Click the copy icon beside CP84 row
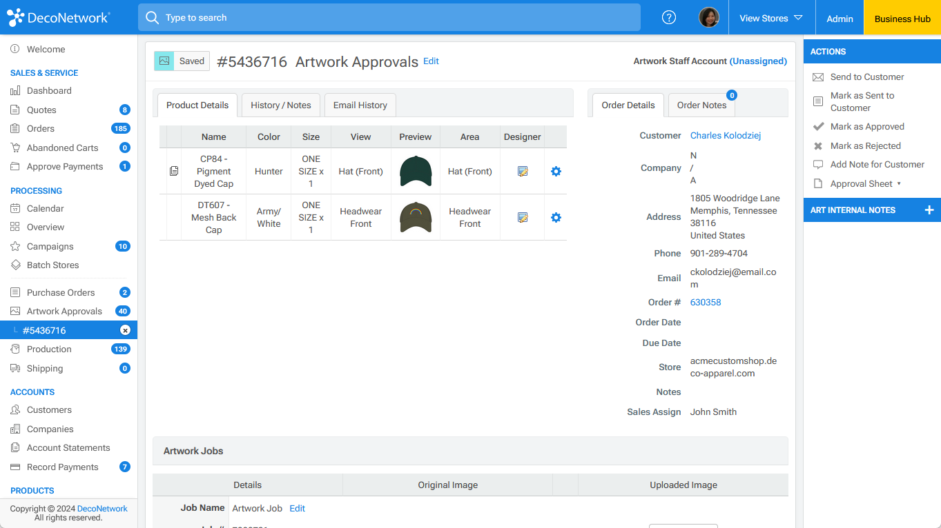 click(174, 171)
